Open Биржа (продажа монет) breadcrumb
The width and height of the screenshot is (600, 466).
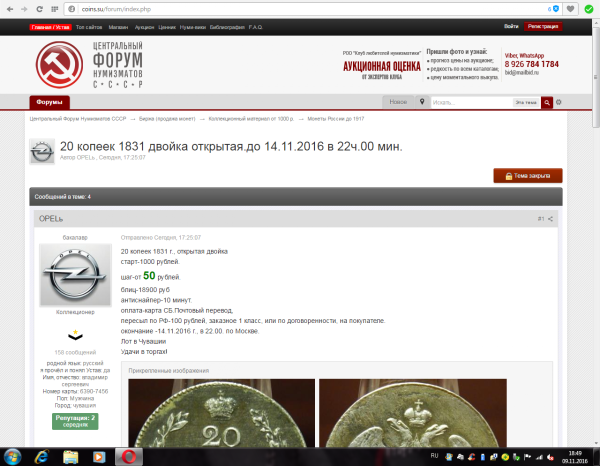click(167, 118)
